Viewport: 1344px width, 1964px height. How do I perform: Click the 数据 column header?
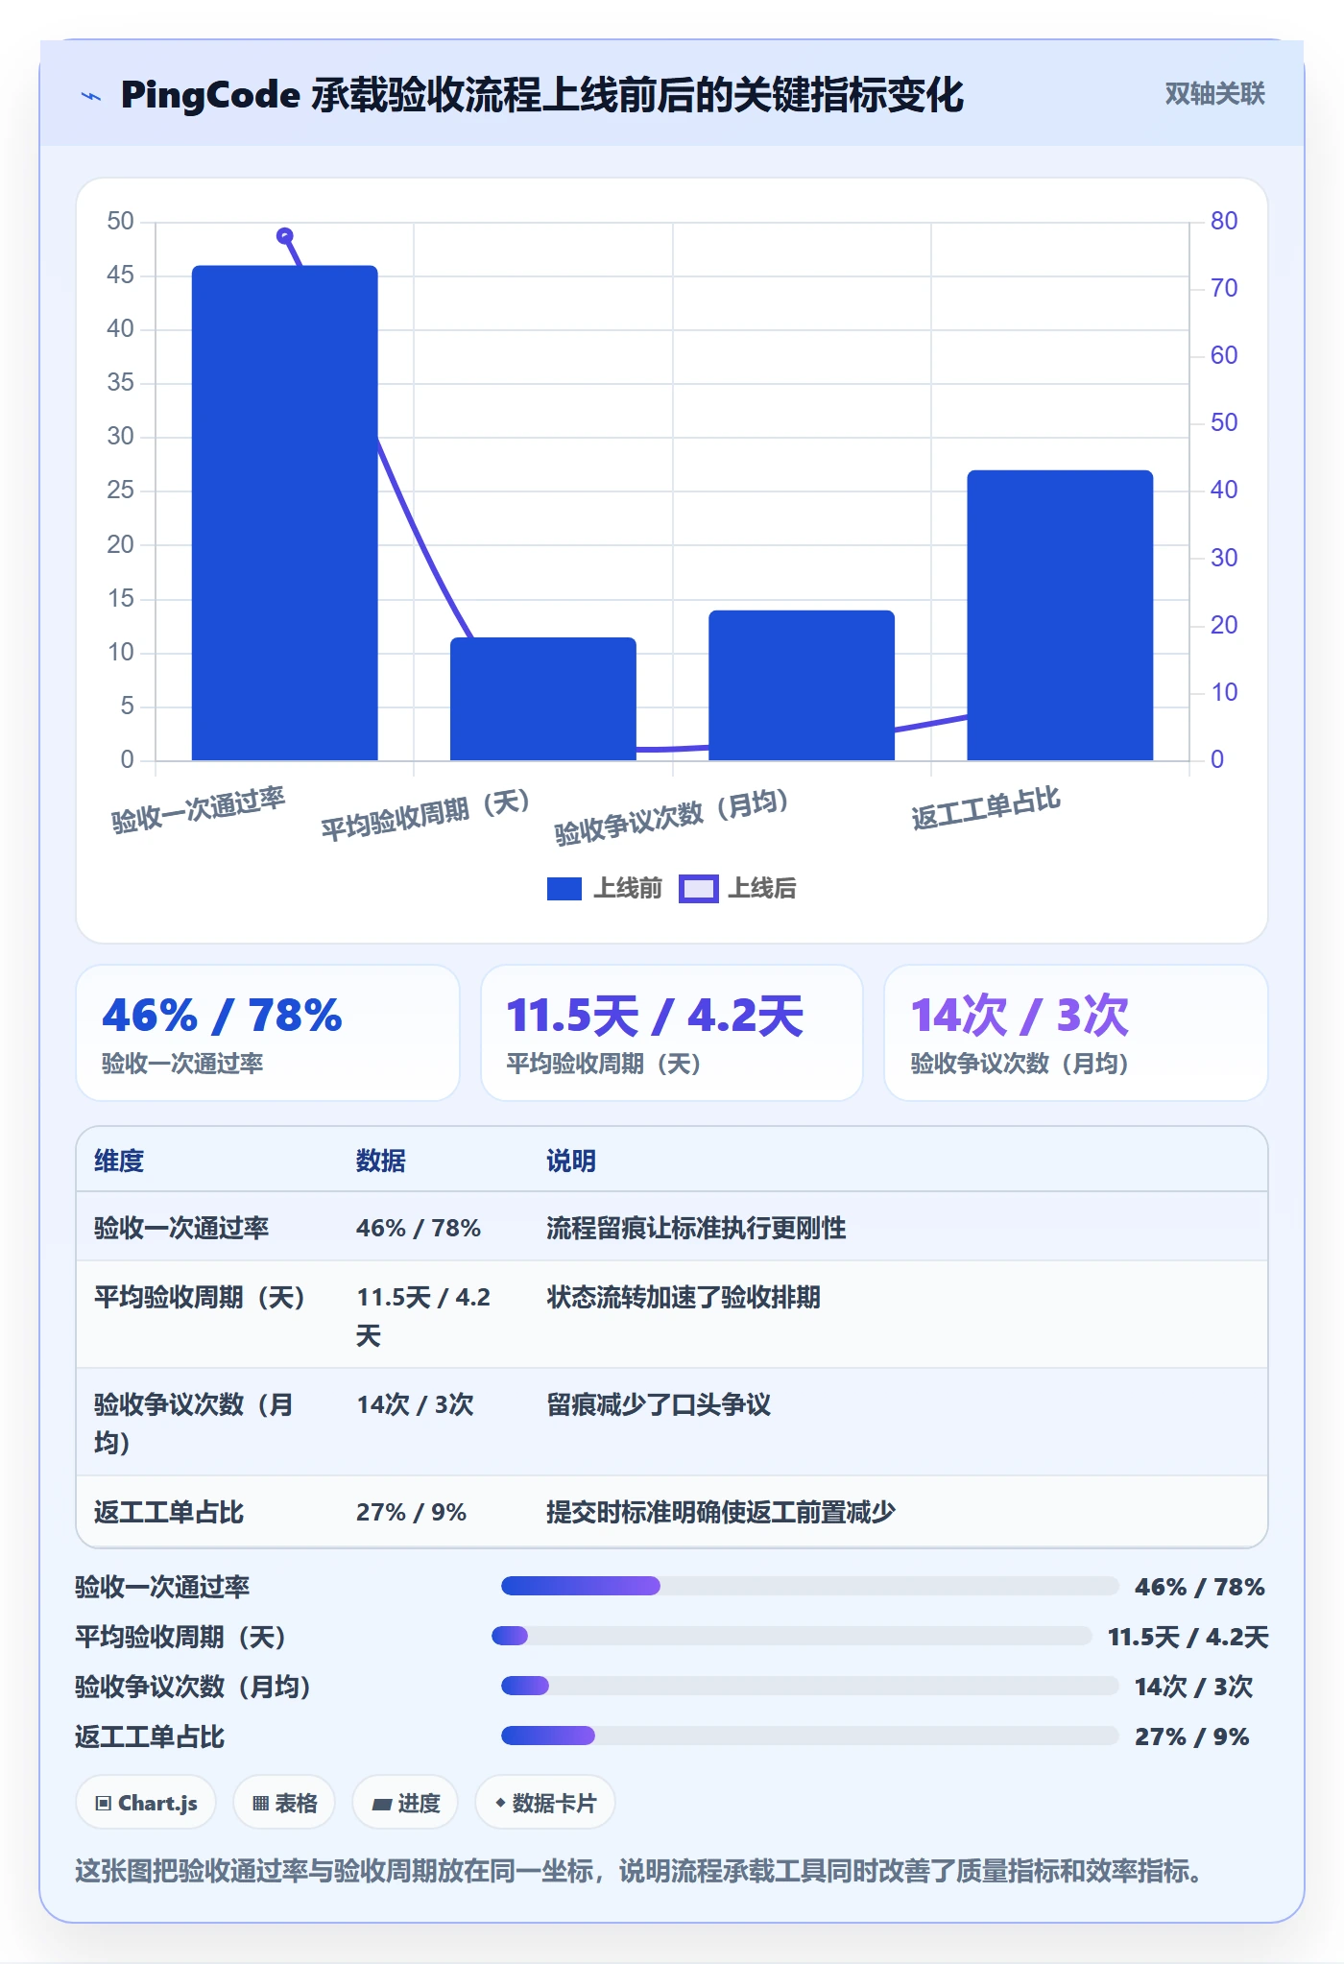coord(381,1161)
